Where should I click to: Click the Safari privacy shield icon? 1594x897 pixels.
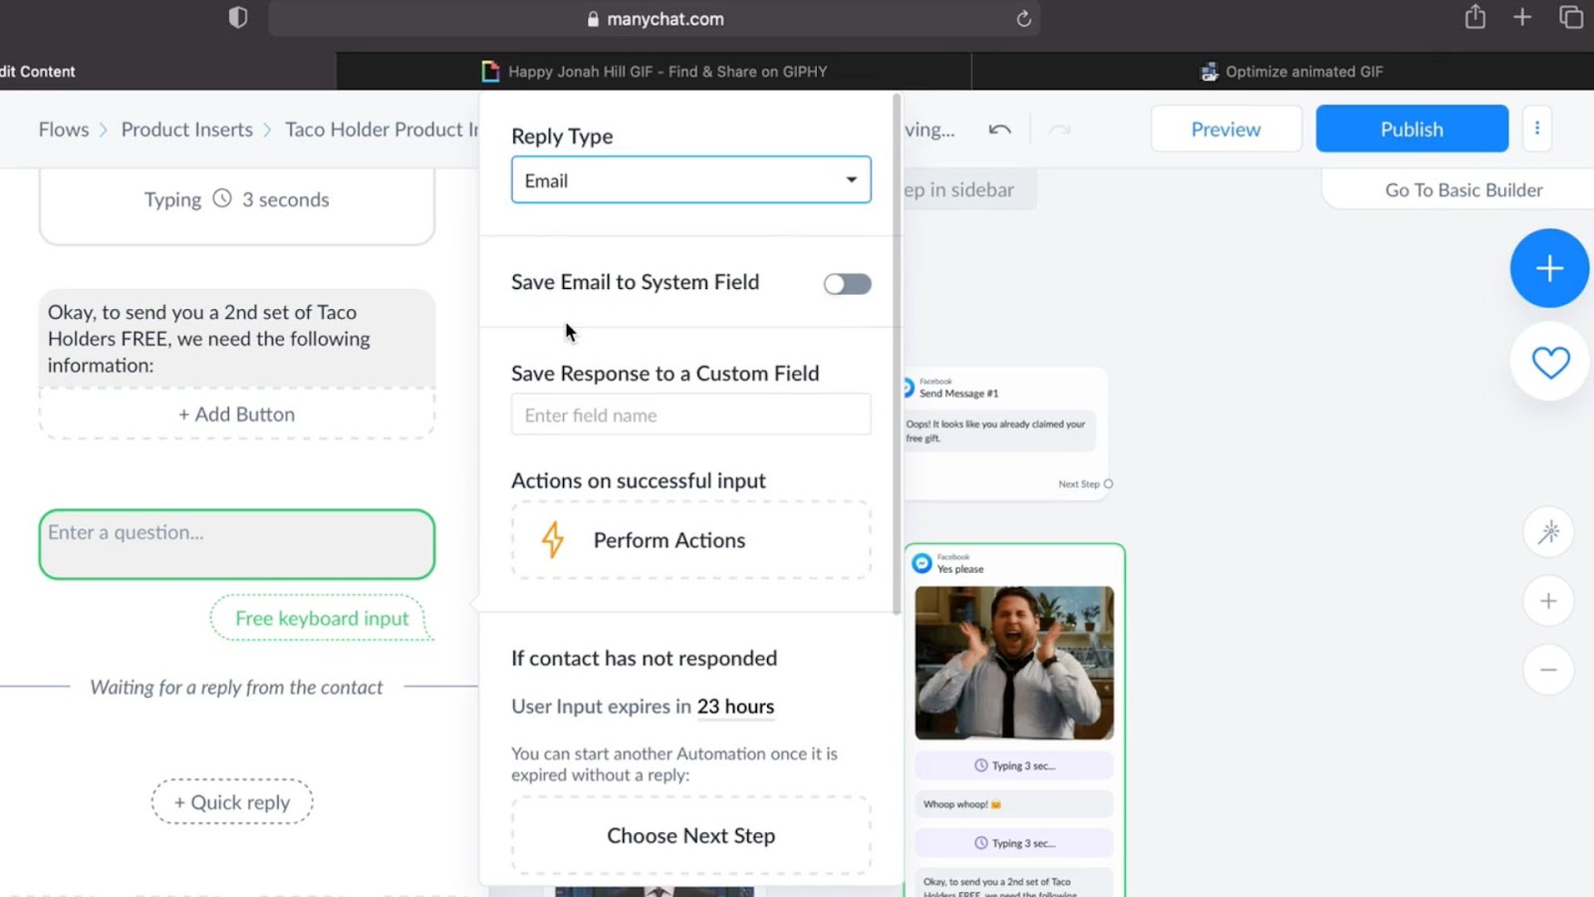tap(237, 18)
